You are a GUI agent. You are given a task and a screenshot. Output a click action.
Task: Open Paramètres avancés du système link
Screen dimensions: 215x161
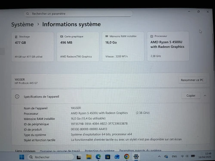[140, 150]
